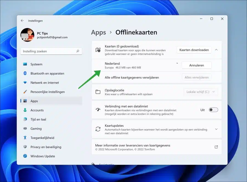Maximize the Instellingen window
This screenshot has width=247, height=182.
[212, 19]
